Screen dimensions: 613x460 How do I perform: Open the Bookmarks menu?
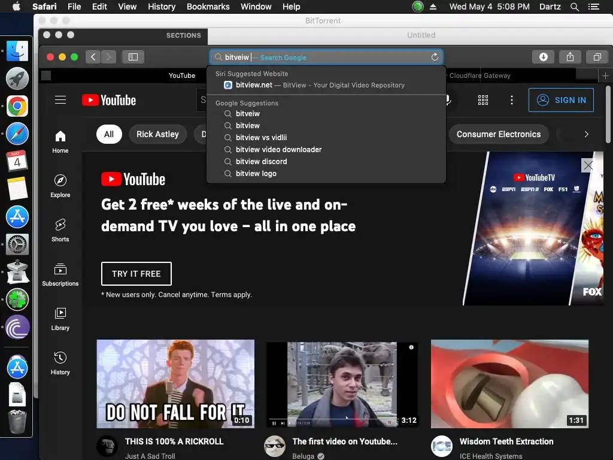coord(208,7)
